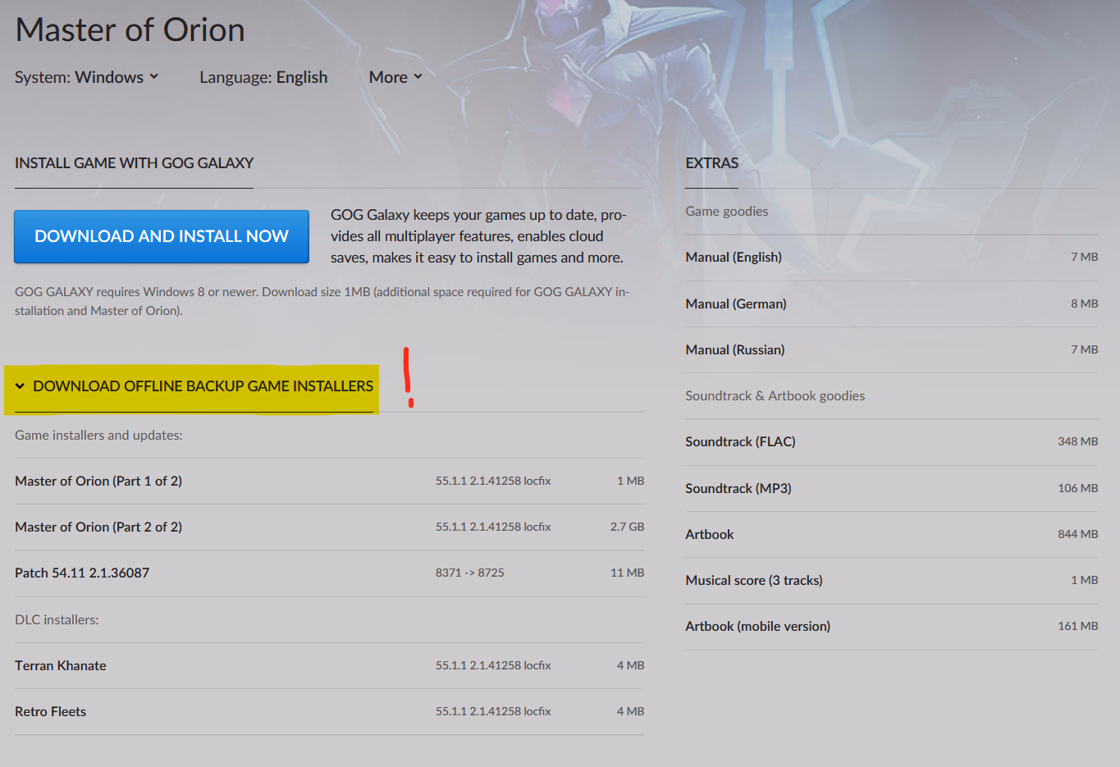This screenshot has width=1120, height=767.
Task: Download Musical score (3 tracks)
Action: pyautogui.click(x=754, y=580)
